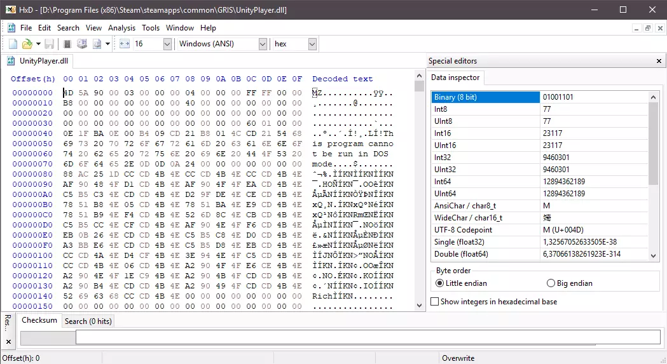Click the Open file folder icon

27,44
